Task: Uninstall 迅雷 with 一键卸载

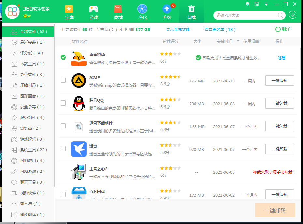Action: tap(280, 149)
